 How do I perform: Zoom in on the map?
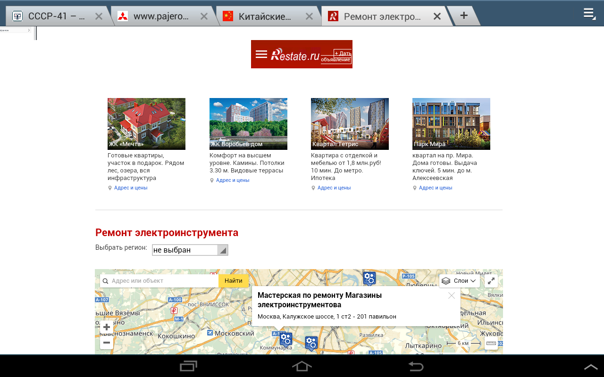pyautogui.click(x=107, y=327)
